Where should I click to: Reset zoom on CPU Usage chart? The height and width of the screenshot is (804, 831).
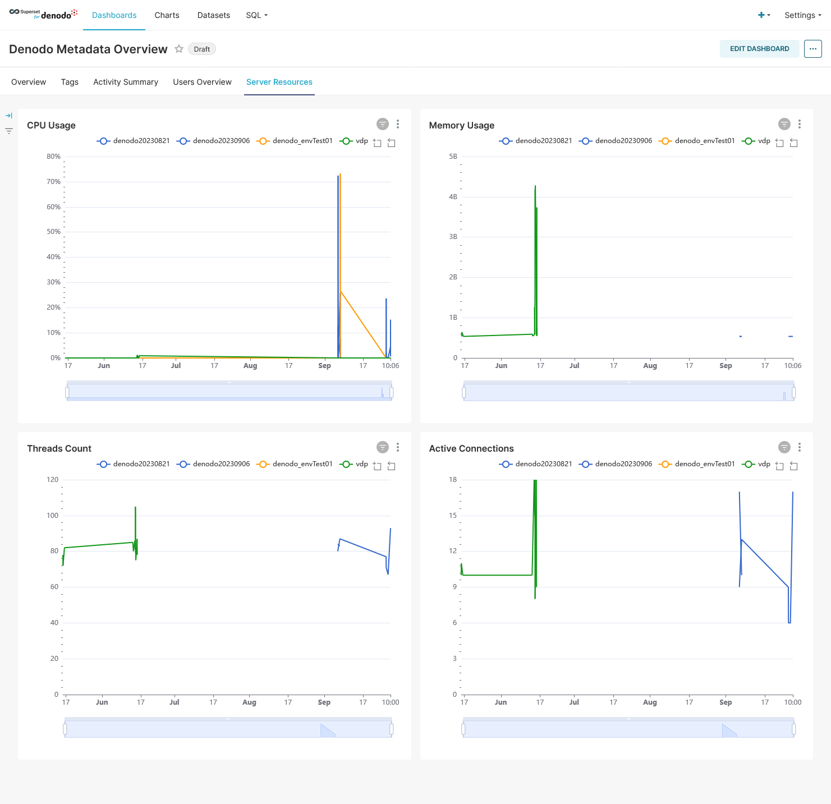[x=392, y=143]
